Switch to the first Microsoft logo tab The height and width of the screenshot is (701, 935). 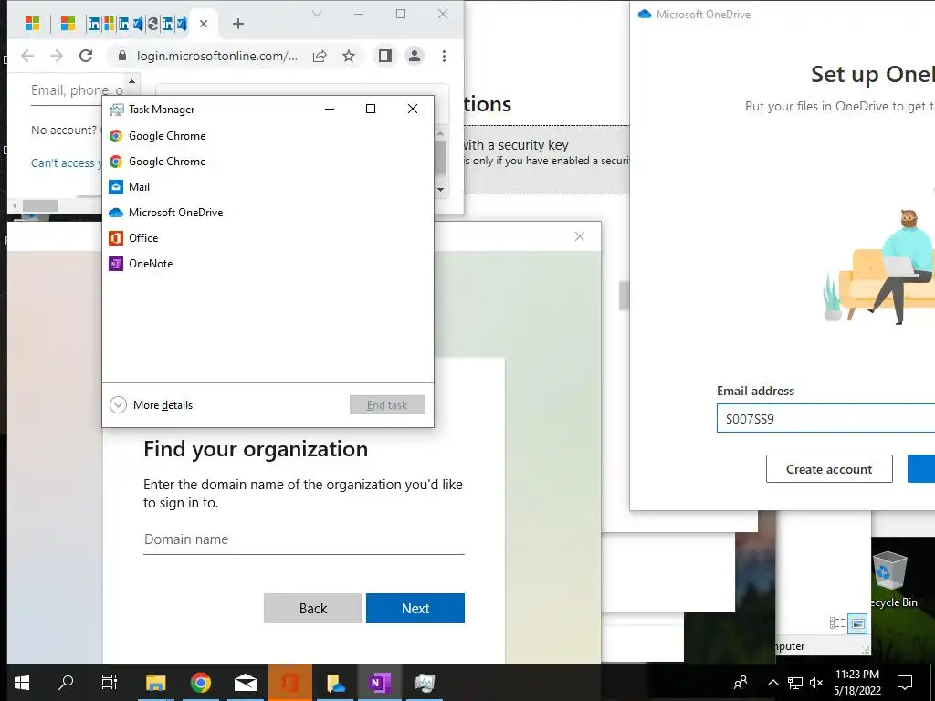[32, 24]
